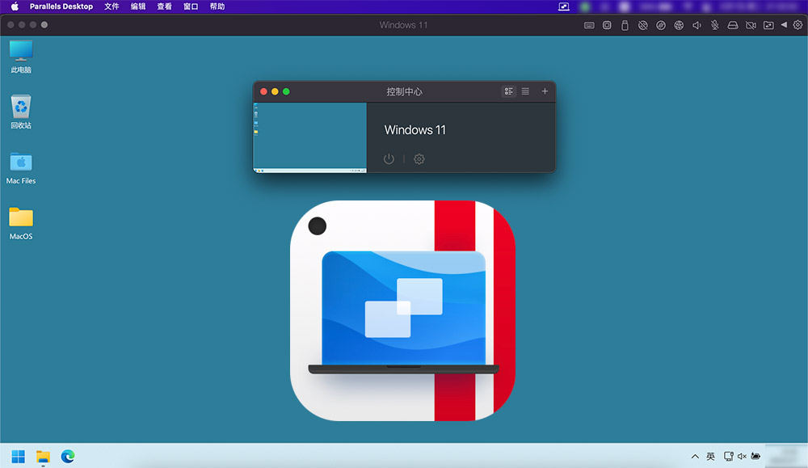Select the 回收站 recycle bin icon
This screenshot has height=468, width=808.
21,112
